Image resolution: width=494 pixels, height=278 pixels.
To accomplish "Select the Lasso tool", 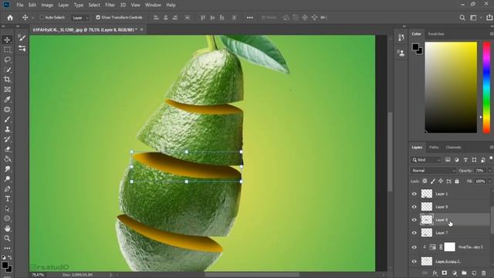I will click(x=7, y=59).
